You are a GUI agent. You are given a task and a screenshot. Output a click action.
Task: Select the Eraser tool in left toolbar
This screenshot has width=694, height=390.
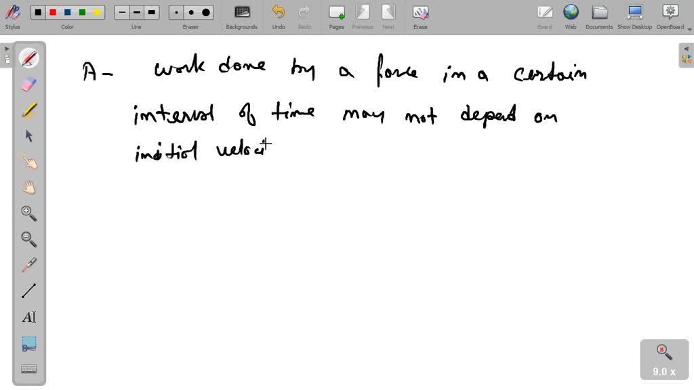tap(28, 85)
